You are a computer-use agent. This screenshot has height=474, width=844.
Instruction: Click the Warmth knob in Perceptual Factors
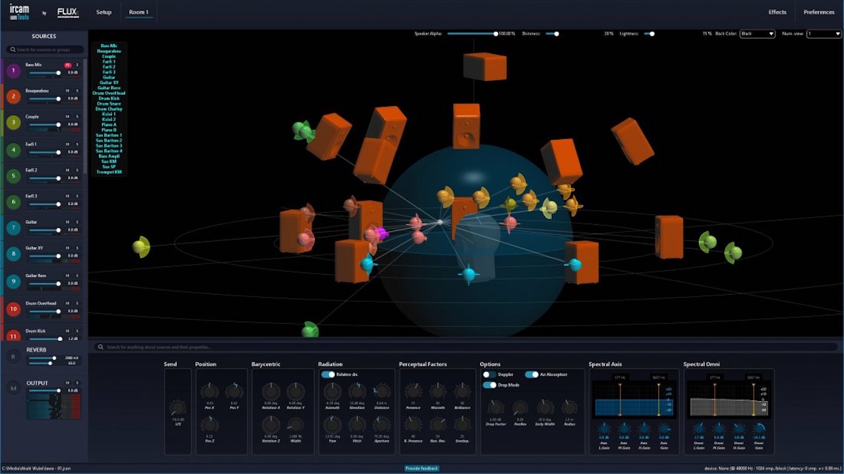point(438,391)
